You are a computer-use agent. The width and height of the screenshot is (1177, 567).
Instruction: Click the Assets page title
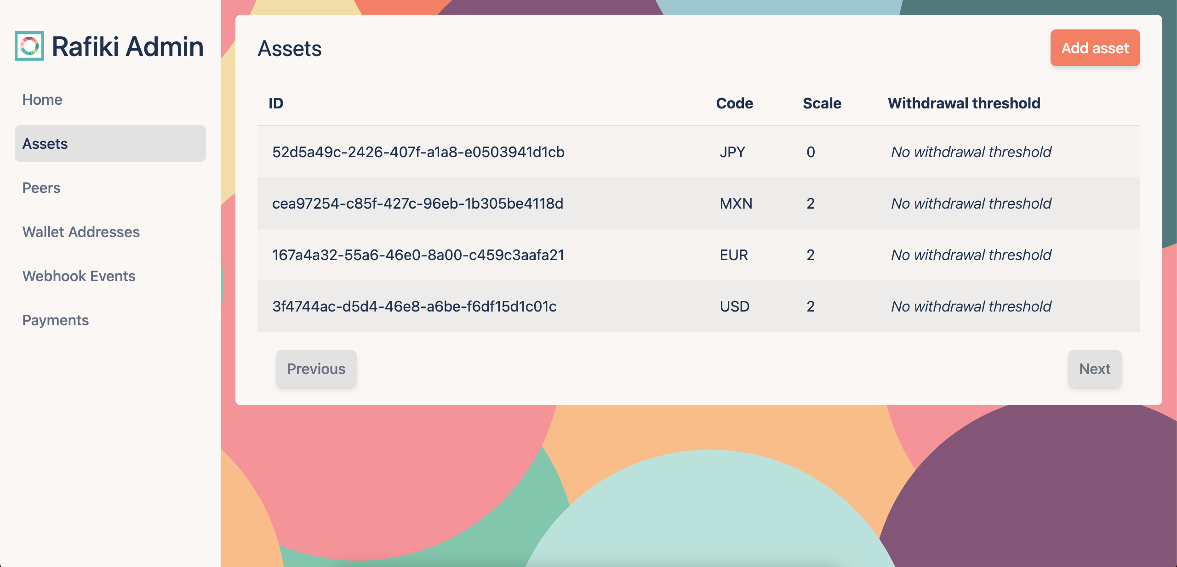[x=290, y=48]
